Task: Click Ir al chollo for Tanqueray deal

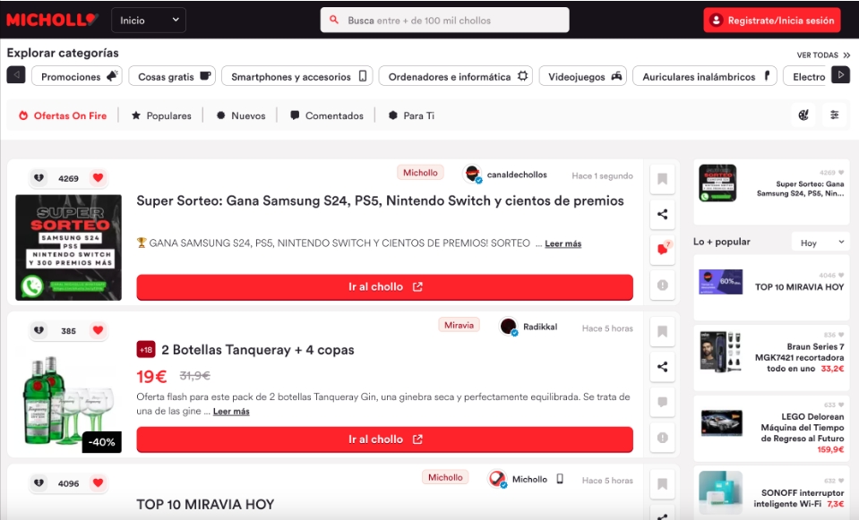Action: pos(384,439)
